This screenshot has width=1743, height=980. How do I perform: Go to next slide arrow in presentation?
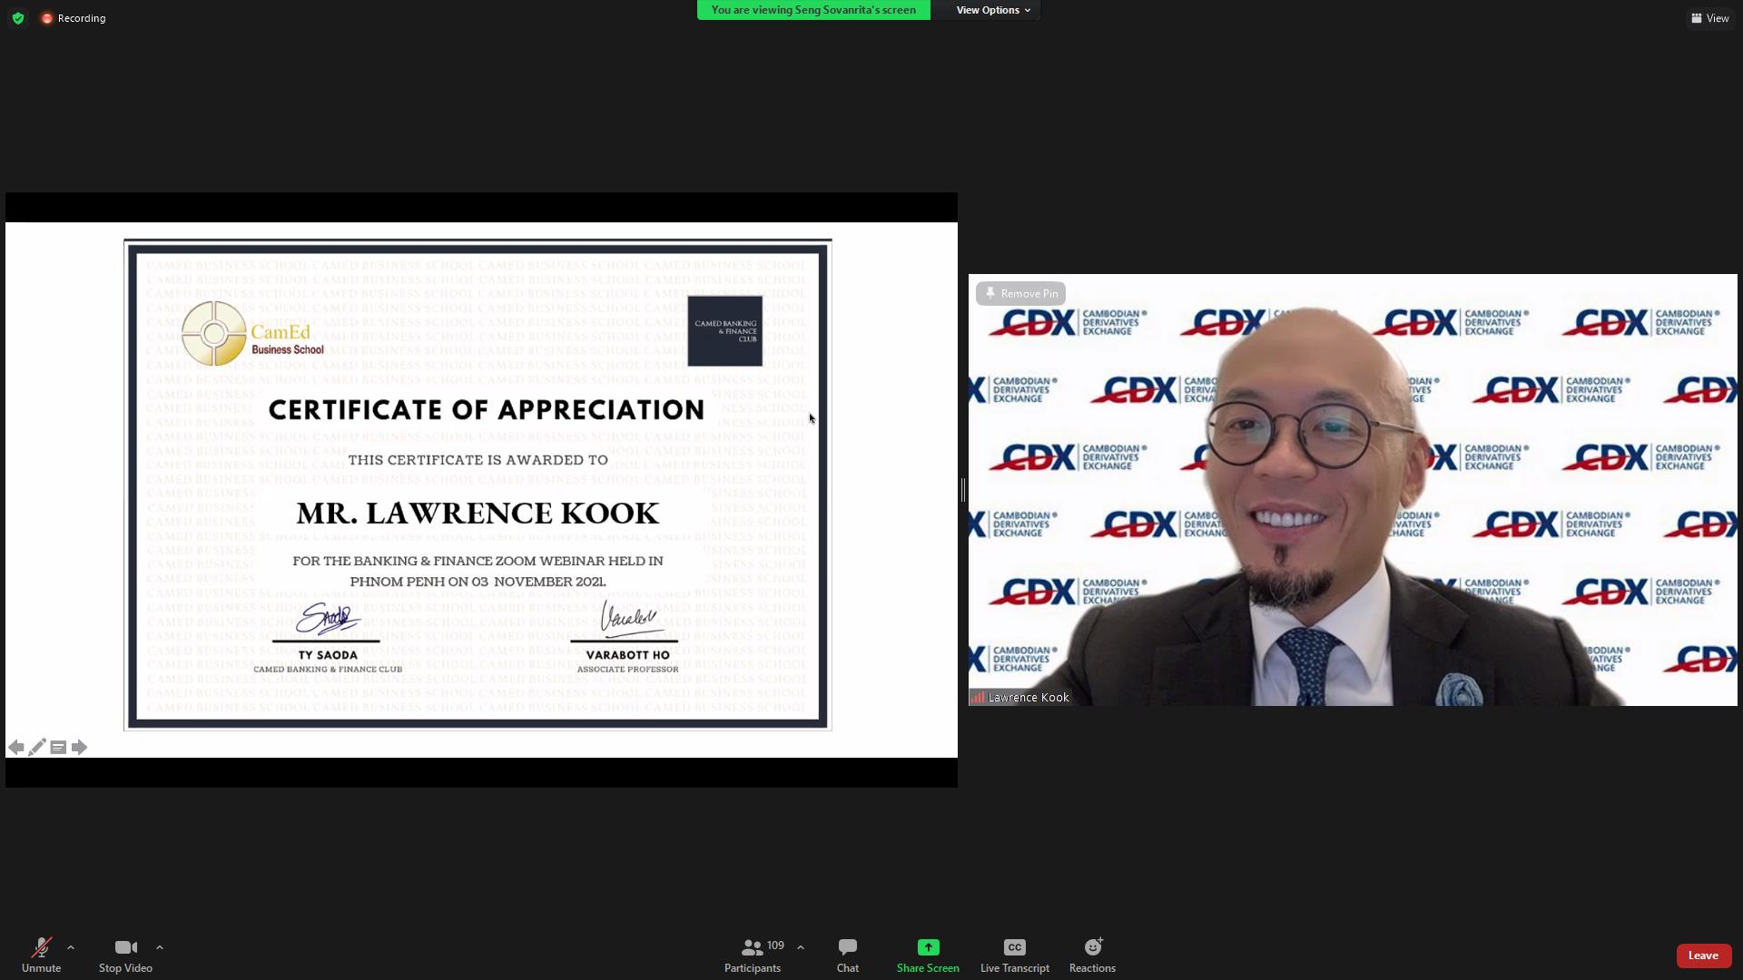(80, 748)
